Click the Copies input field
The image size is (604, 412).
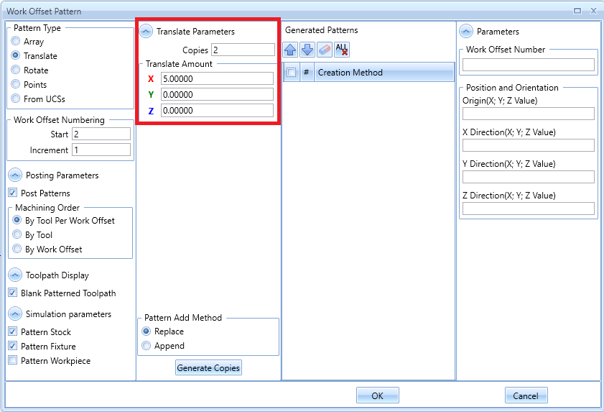[x=243, y=50]
